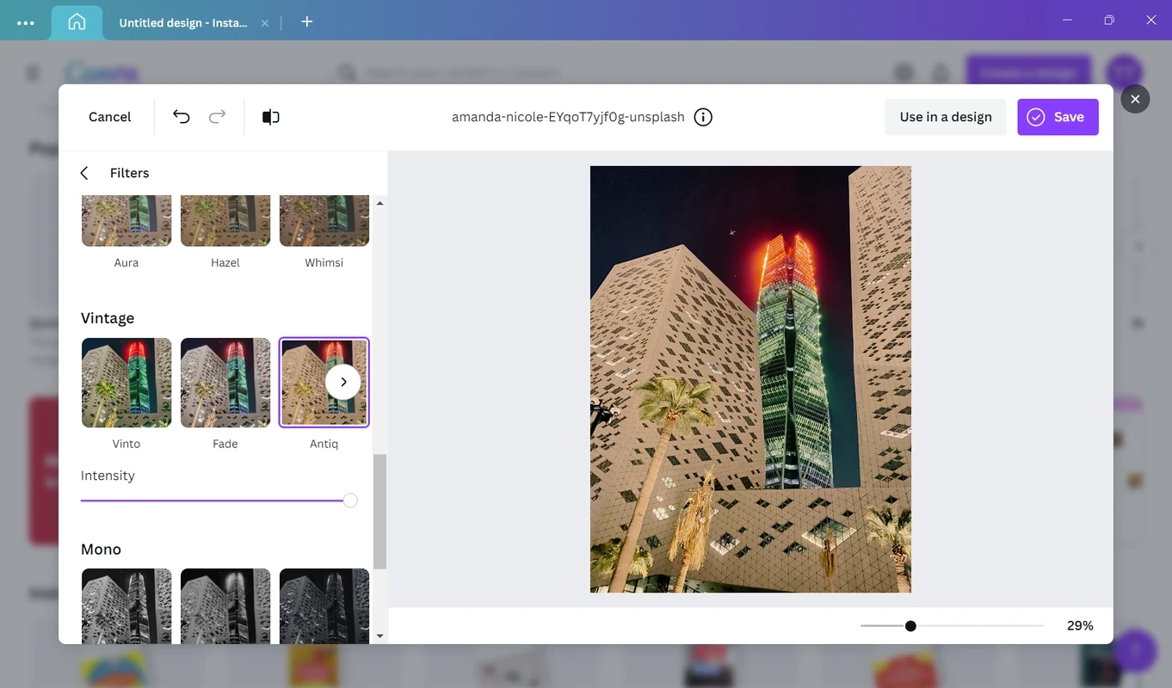This screenshot has height=688, width=1172.
Task: Save the edited photo
Action: tap(1058, 117)
